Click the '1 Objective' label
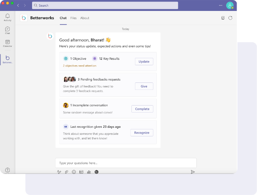Image resolution: width=257 pixels, height=195 pixels. 78,59
